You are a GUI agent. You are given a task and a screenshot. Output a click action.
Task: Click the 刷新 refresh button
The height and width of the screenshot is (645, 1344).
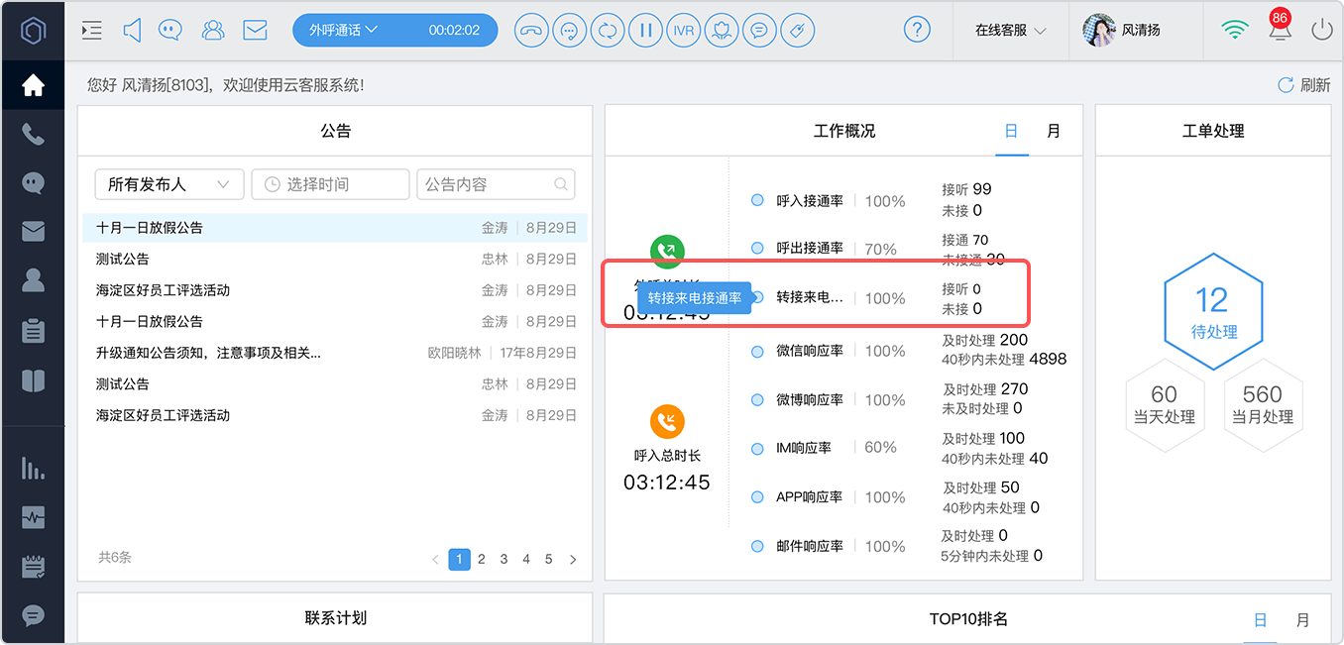point(1303,85)
